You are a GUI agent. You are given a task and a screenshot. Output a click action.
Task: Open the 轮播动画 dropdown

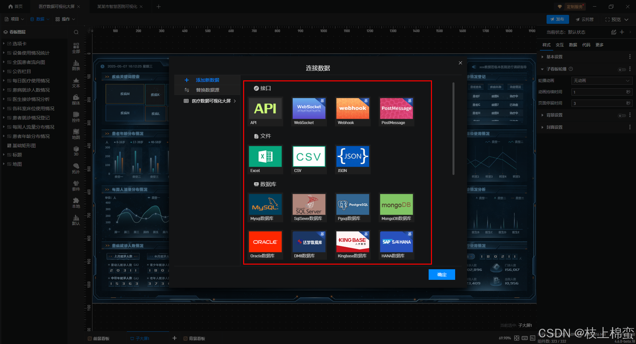[602, 81]
